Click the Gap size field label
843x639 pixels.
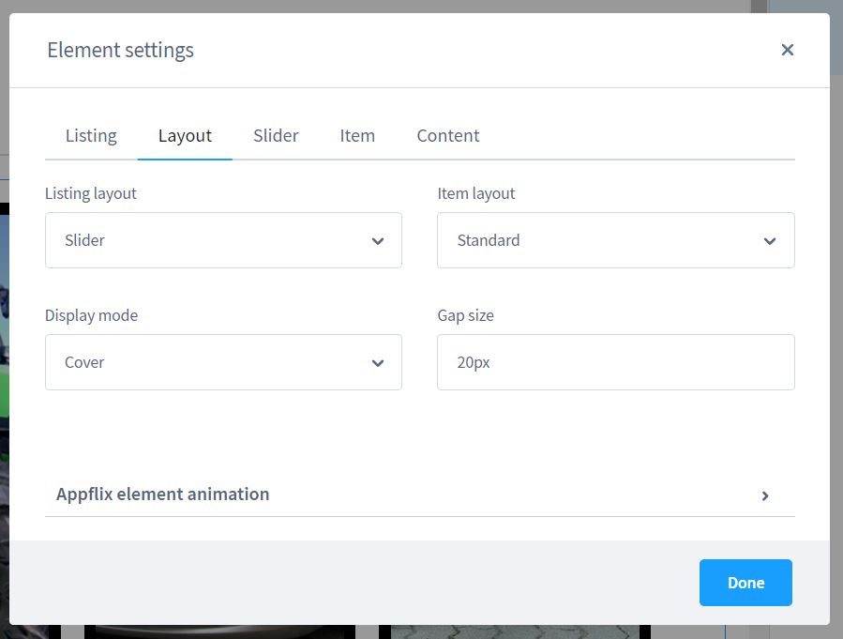(x=465, y=315)
